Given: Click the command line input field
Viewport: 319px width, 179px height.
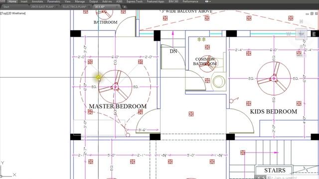Looking at the screenshot, I should [292, 178].
